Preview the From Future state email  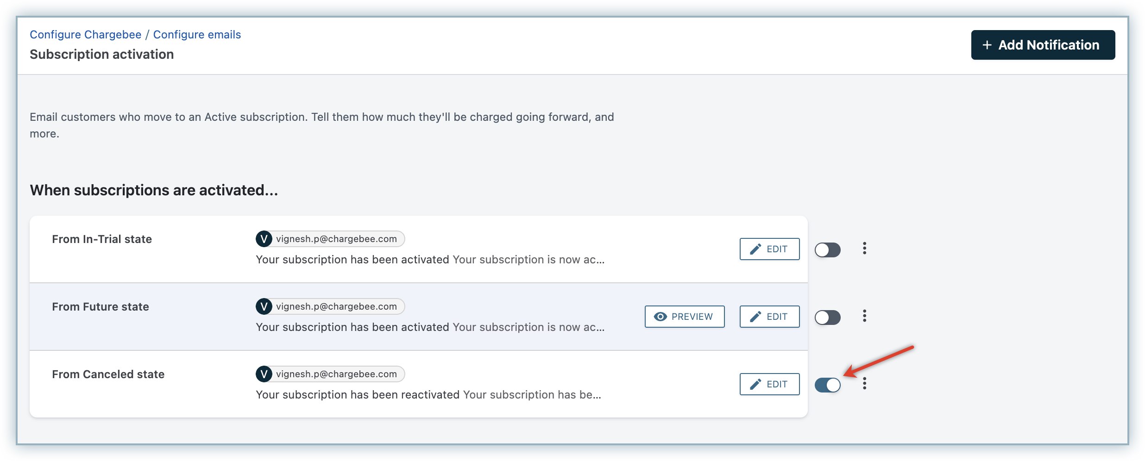coord(684,317)
